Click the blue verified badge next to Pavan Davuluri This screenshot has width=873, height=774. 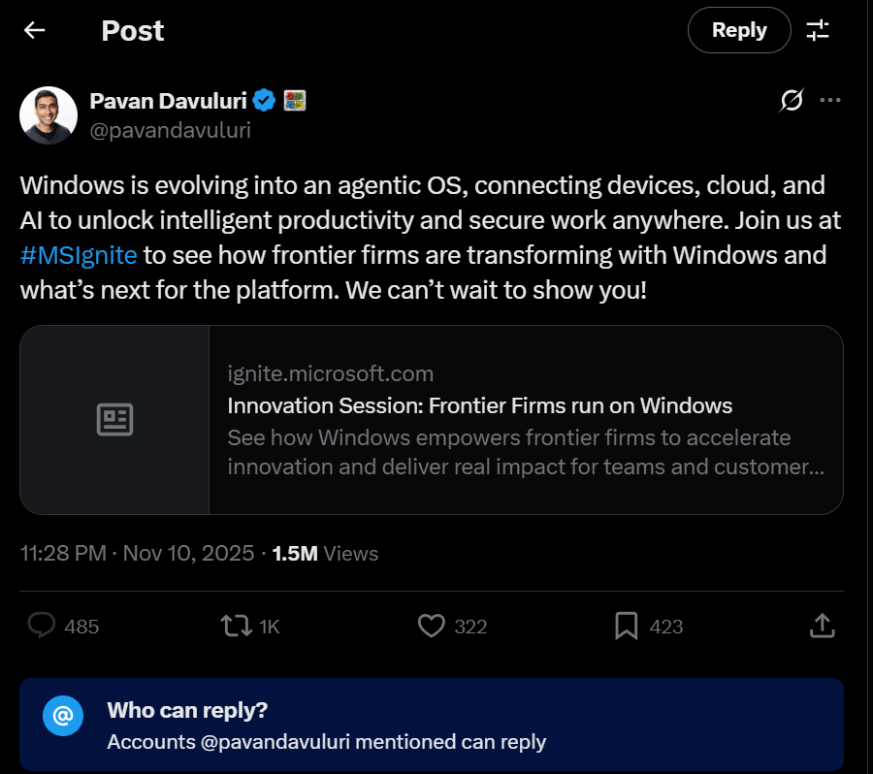(x=263, y=100)
